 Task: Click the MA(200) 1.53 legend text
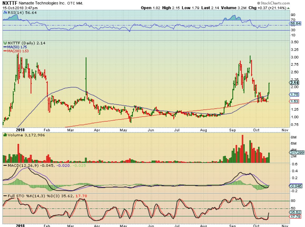(x=18, y=51)
